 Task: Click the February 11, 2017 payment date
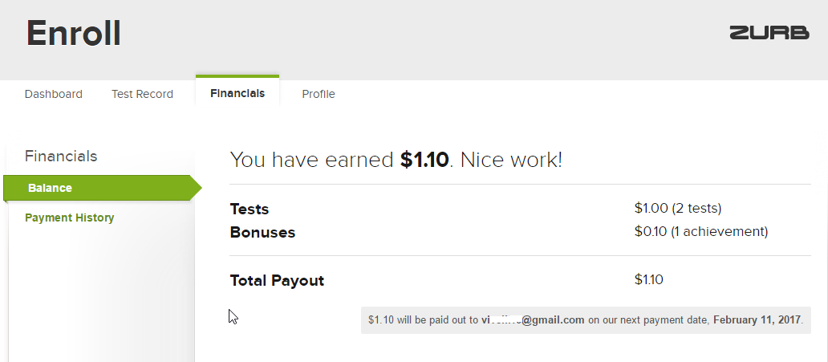757,319
